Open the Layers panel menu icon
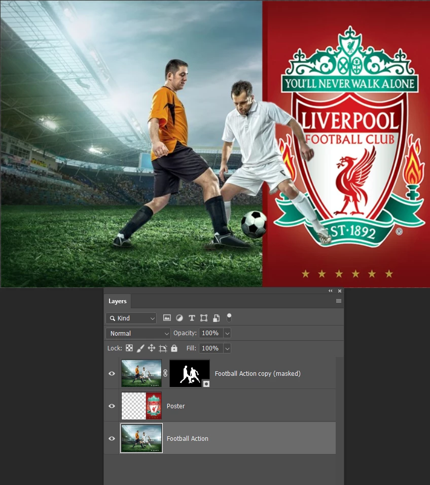 (x=339, y=301)
